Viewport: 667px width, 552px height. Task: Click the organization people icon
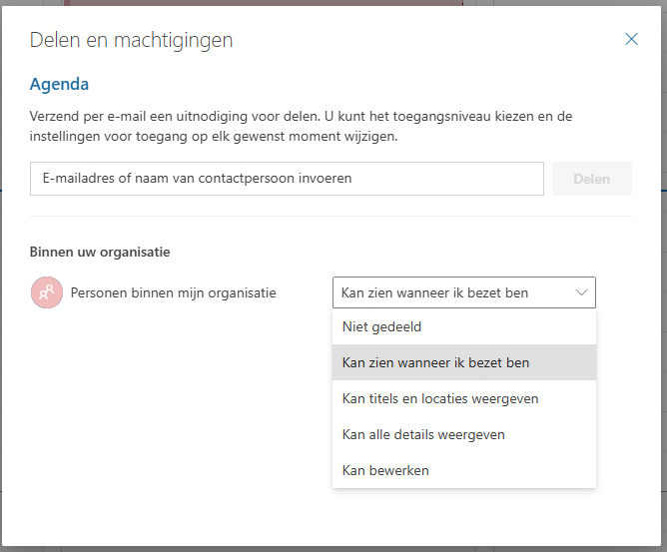46,293
